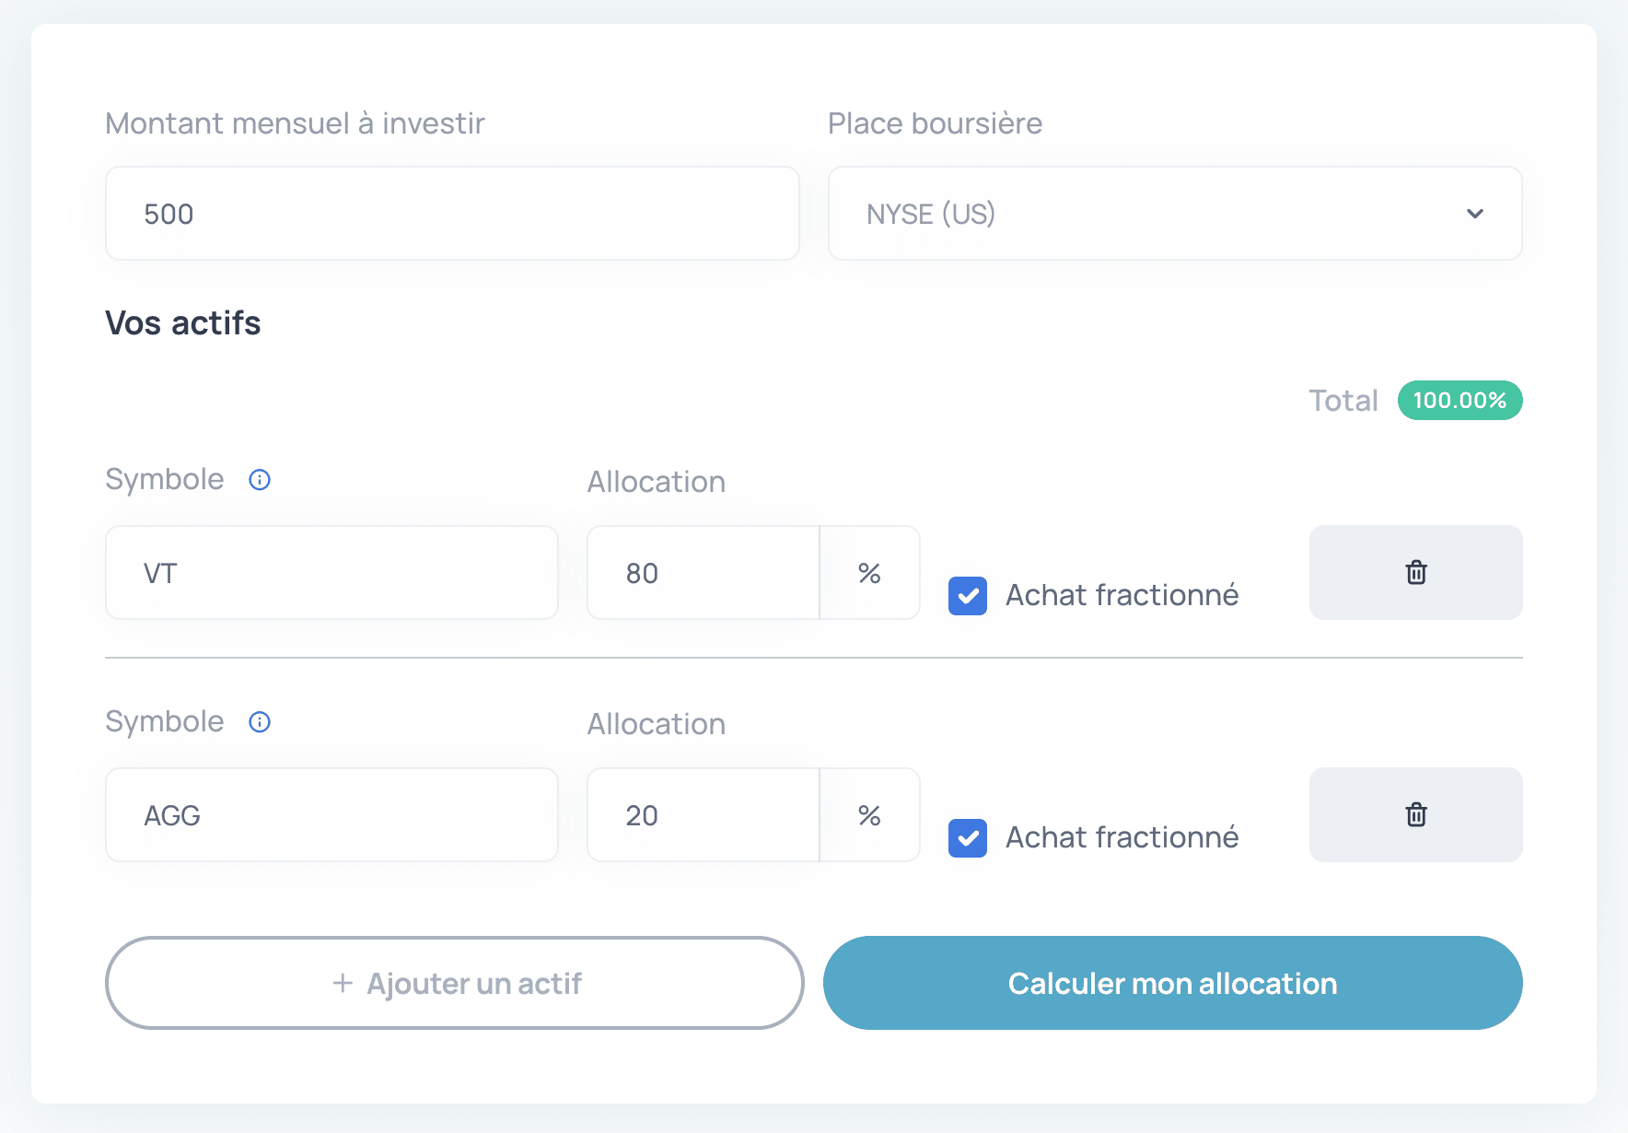Click the VT symbol input field

click(x=331, y=573)
